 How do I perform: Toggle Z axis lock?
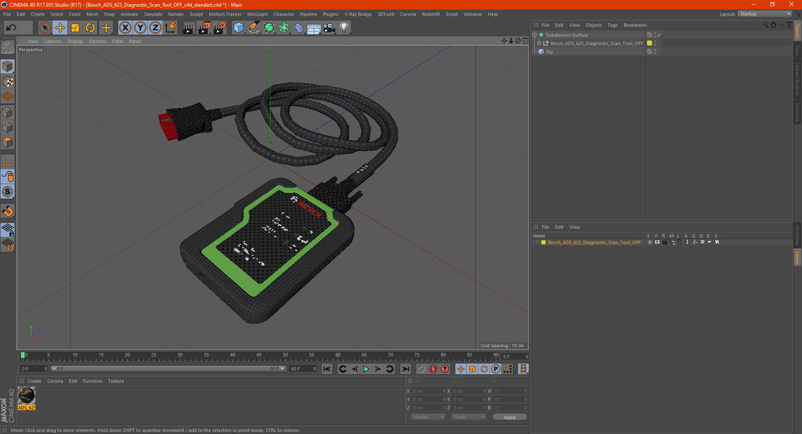coord(155,28)
